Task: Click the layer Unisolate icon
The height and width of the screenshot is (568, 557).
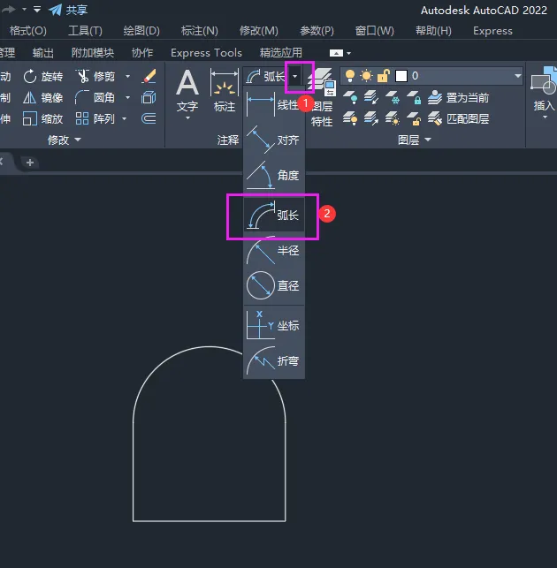Action: 371,118
